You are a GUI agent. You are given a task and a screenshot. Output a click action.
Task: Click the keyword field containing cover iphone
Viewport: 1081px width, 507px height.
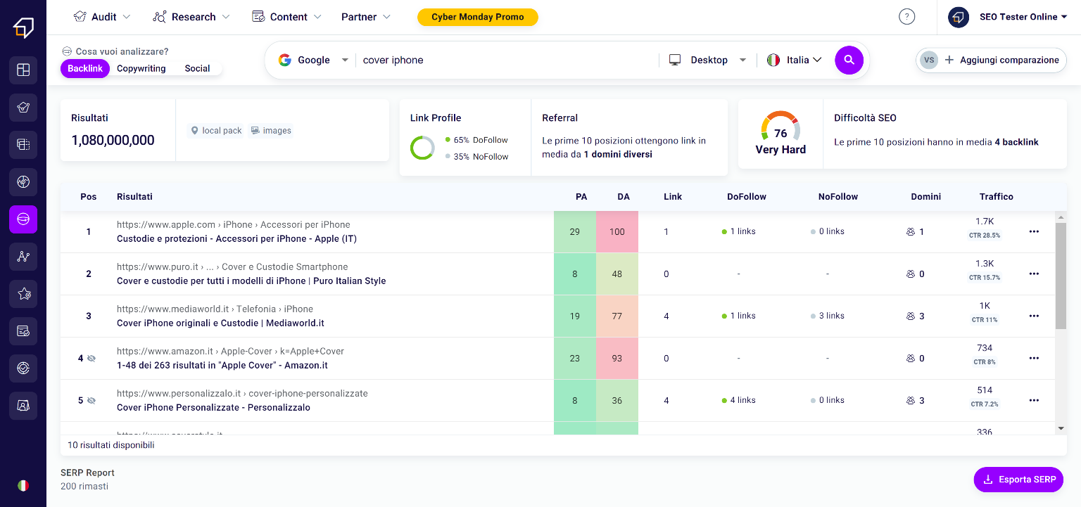[507, 60]
